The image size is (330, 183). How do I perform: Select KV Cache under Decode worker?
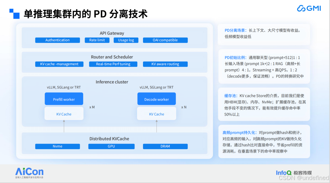point(156,114)
